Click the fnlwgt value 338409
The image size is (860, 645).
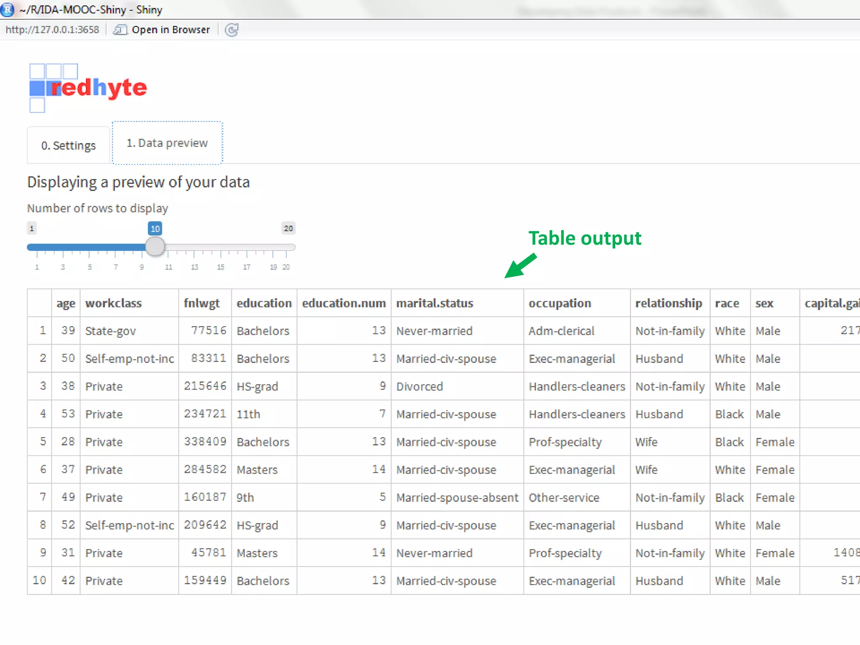(x=205, y=441)
